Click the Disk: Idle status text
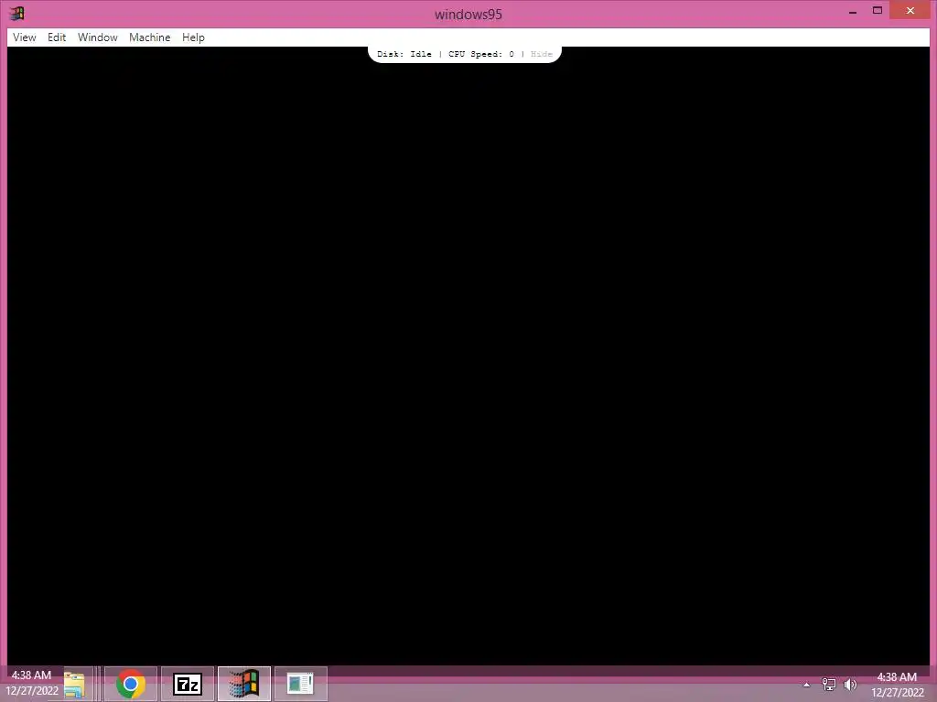Image resolution: width=937 pixels, height=702 pixels. (x=404, y=54)
